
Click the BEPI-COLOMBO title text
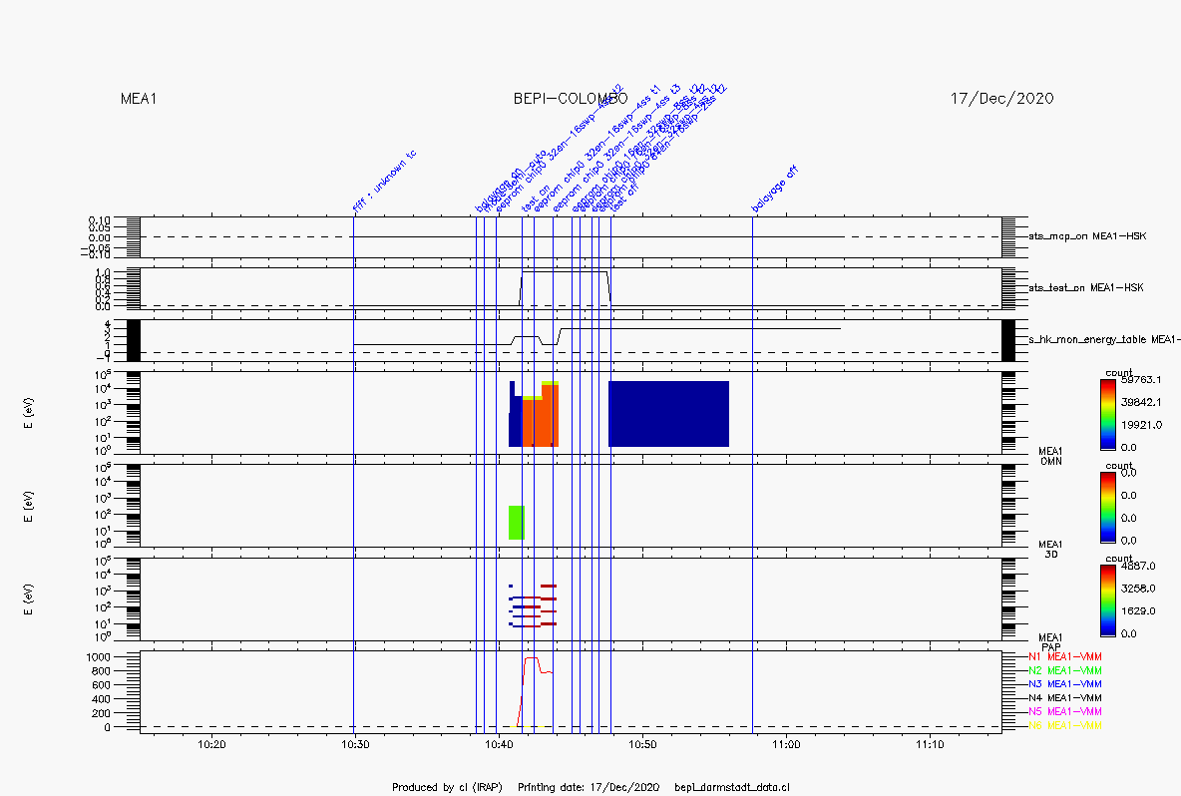click(x=571, y=99)
